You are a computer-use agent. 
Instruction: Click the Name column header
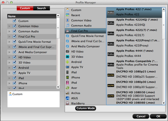tap(32, 16)
